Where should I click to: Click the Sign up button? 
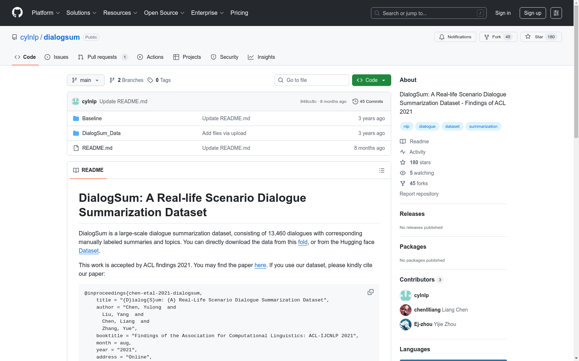click(x=533, y=13)
